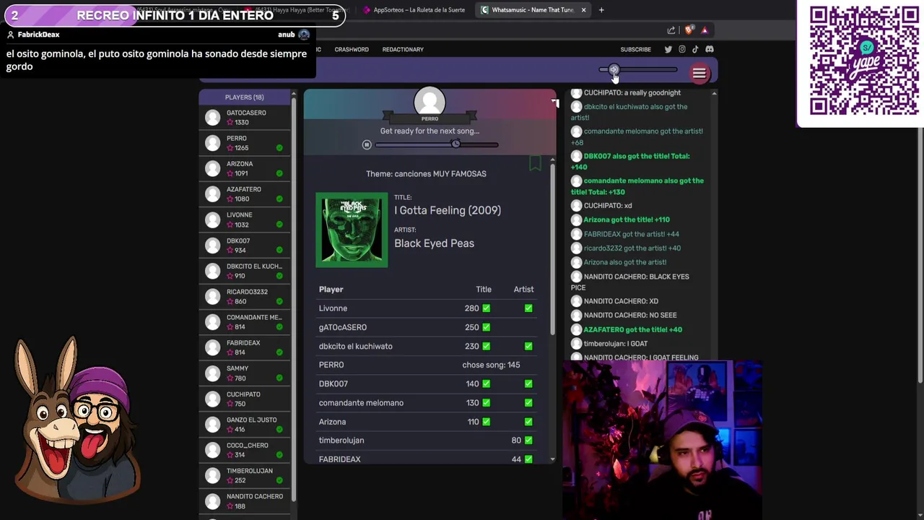Click comandante melomano's artist checkmark
924x520 pixels.
coord(528,402)
